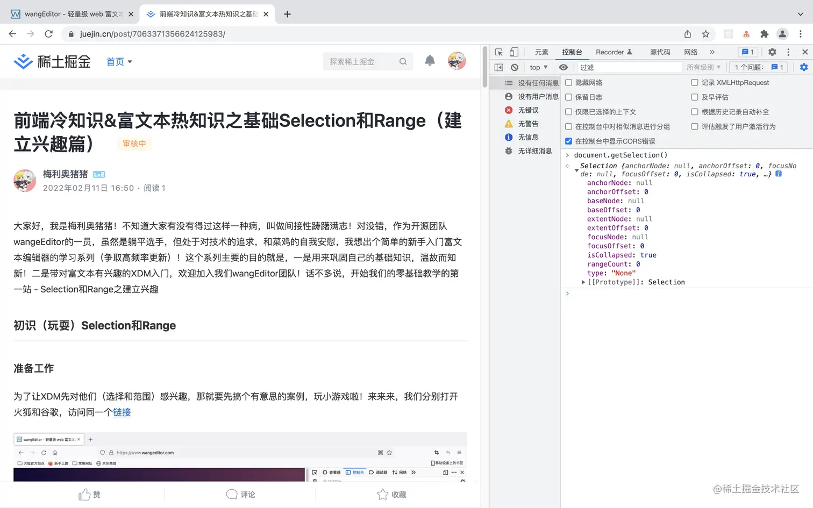Click the blue issues badge in DevTools tab bar
The width and height of the screenshot is (813, 508).
tap(748, 52)
